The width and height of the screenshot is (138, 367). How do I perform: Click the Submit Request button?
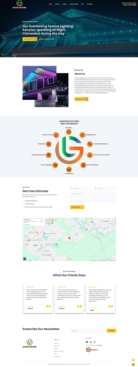click(x=77, y=207)
